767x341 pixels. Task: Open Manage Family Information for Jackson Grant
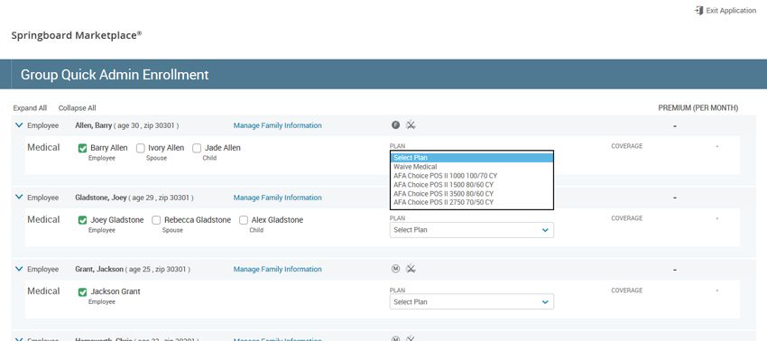point(277,269)
